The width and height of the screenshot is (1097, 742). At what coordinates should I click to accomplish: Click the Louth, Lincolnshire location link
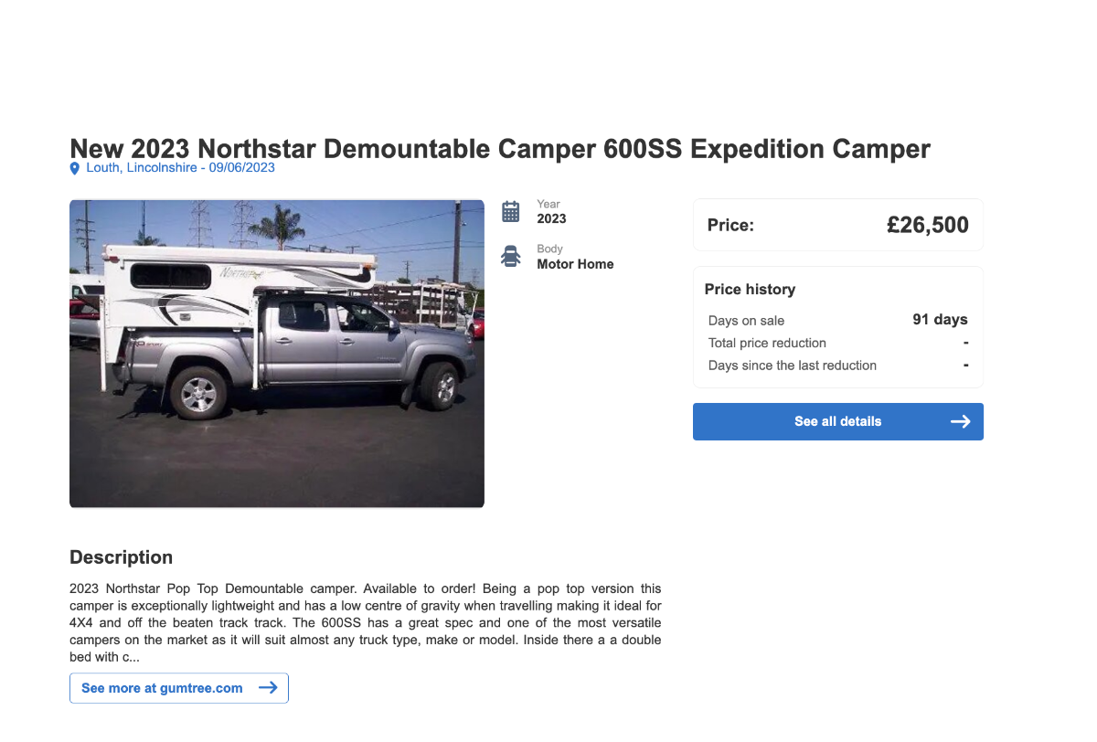144,168
